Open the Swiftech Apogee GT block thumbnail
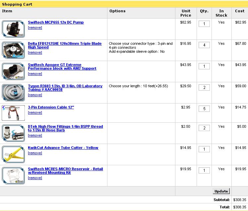This screenshot has height=211, width=248. click(13, 71)
